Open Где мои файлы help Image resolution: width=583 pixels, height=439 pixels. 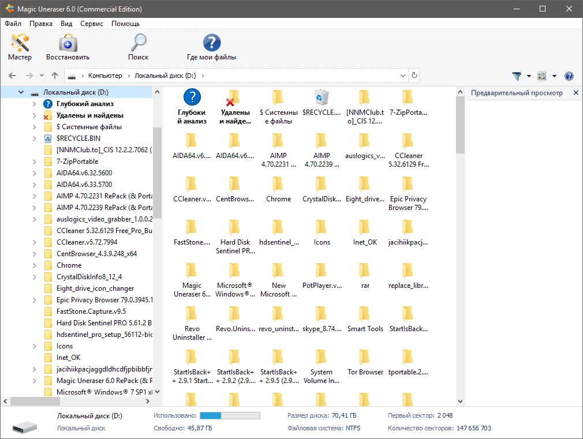click(x=211, y=47)
